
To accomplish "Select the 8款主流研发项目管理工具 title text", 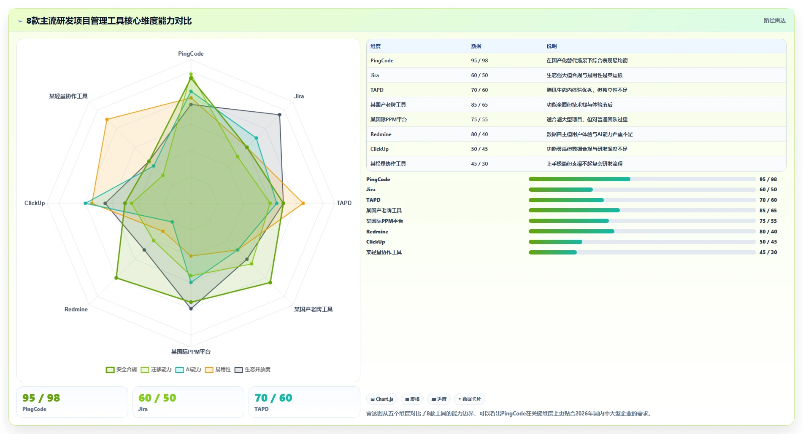I will tap(109, 21).
